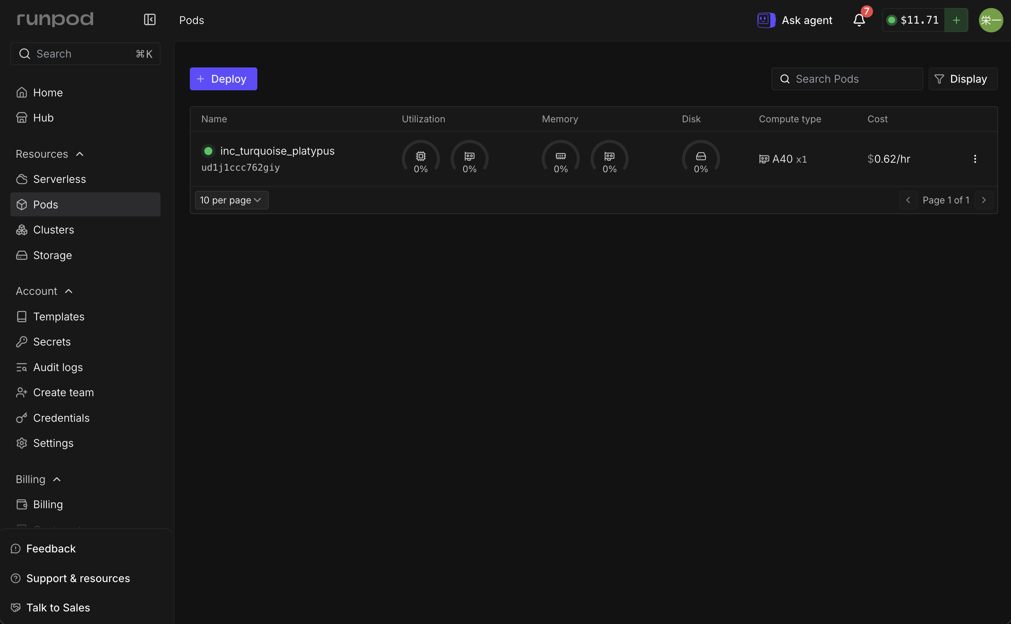
Task: Select Clusters in the sidebar
Action: pos(85,230)
